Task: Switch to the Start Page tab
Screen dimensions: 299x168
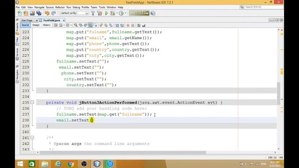Action: point(27,20)
